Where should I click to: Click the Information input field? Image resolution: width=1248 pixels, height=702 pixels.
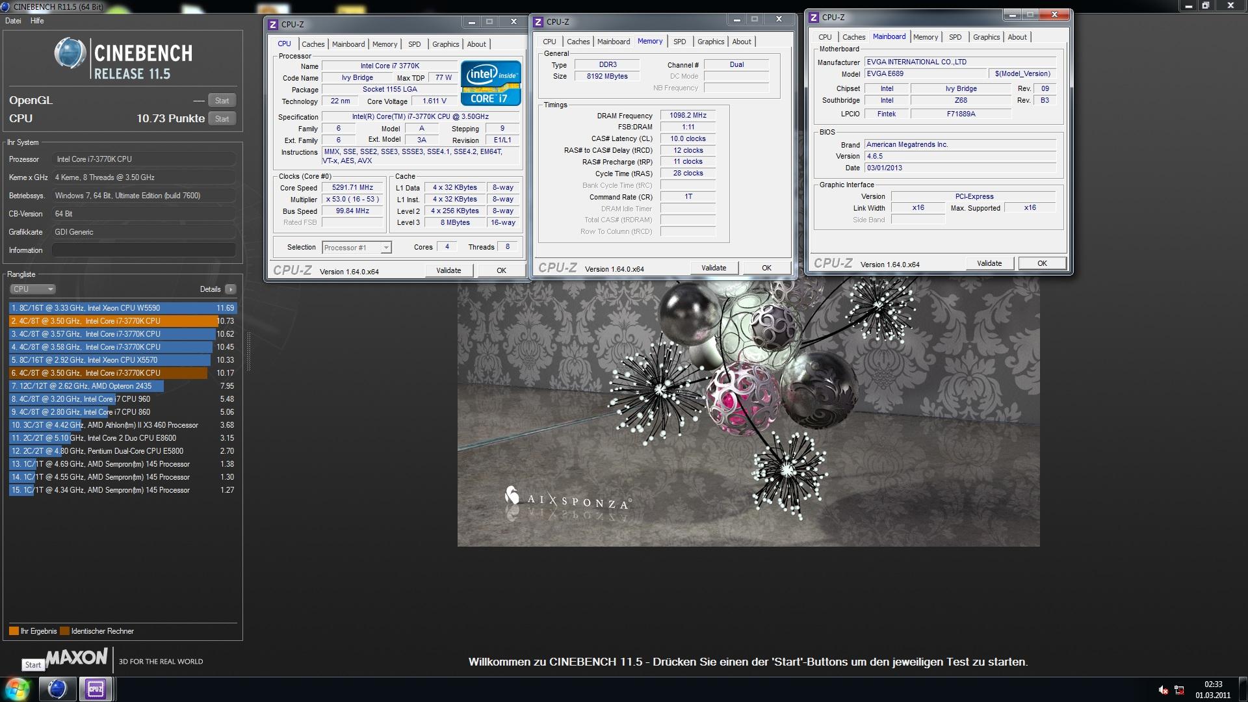(x=144, y=250)
